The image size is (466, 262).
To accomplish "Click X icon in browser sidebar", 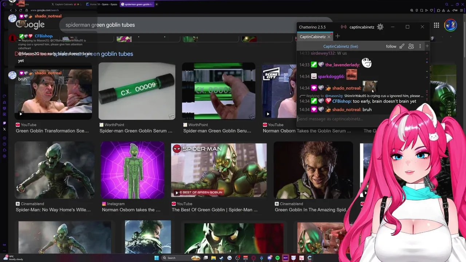I will (x=4, y=129).
